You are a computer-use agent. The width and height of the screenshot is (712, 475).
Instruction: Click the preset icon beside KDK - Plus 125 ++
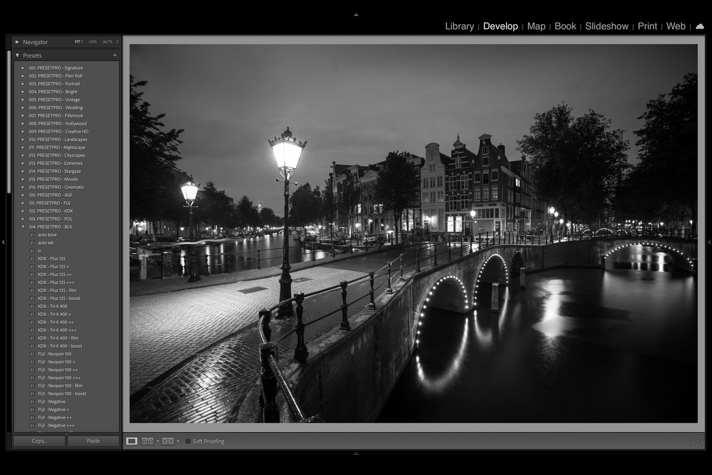coord(32,275)
